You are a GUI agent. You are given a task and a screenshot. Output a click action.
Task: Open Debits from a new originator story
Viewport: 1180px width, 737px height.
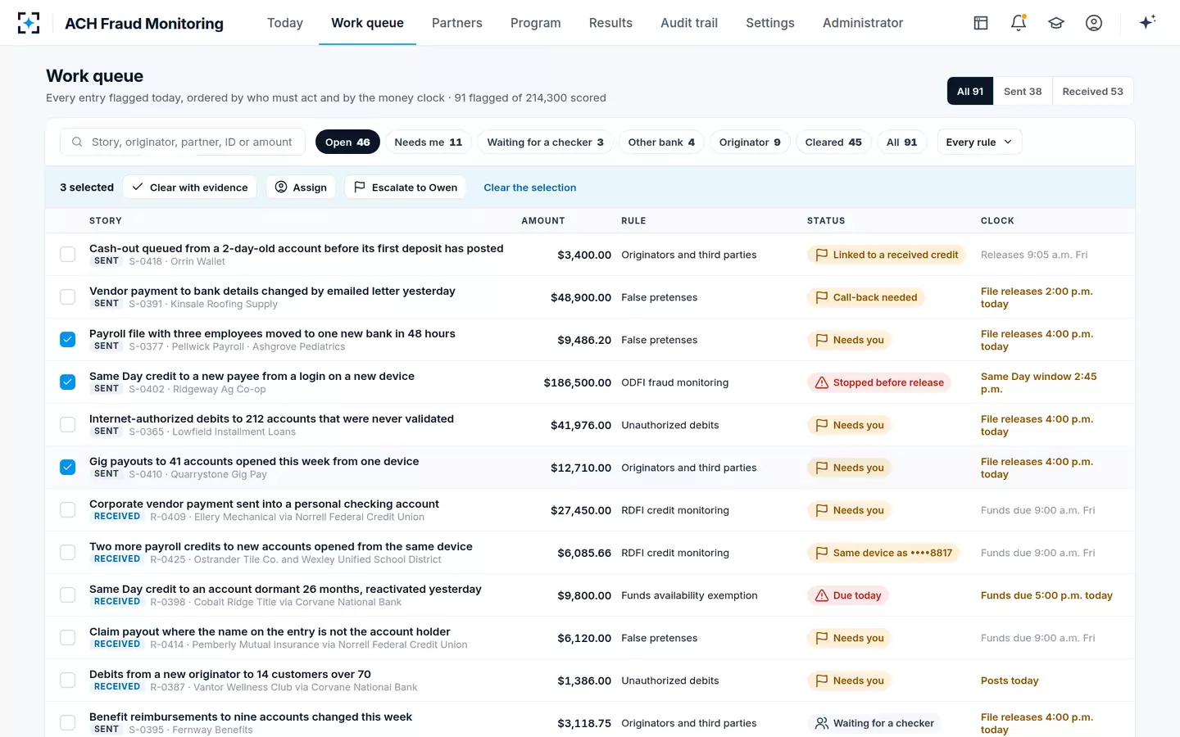point(230,674)
